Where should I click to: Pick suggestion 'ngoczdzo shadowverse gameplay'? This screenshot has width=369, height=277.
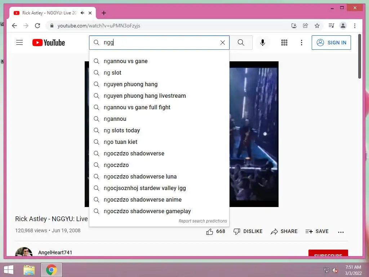coord(159,211)
